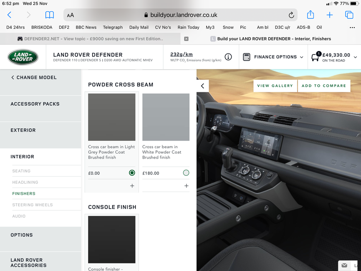
Task: Select Light Grey Powder Coat radio button
Action: (132, 173)
